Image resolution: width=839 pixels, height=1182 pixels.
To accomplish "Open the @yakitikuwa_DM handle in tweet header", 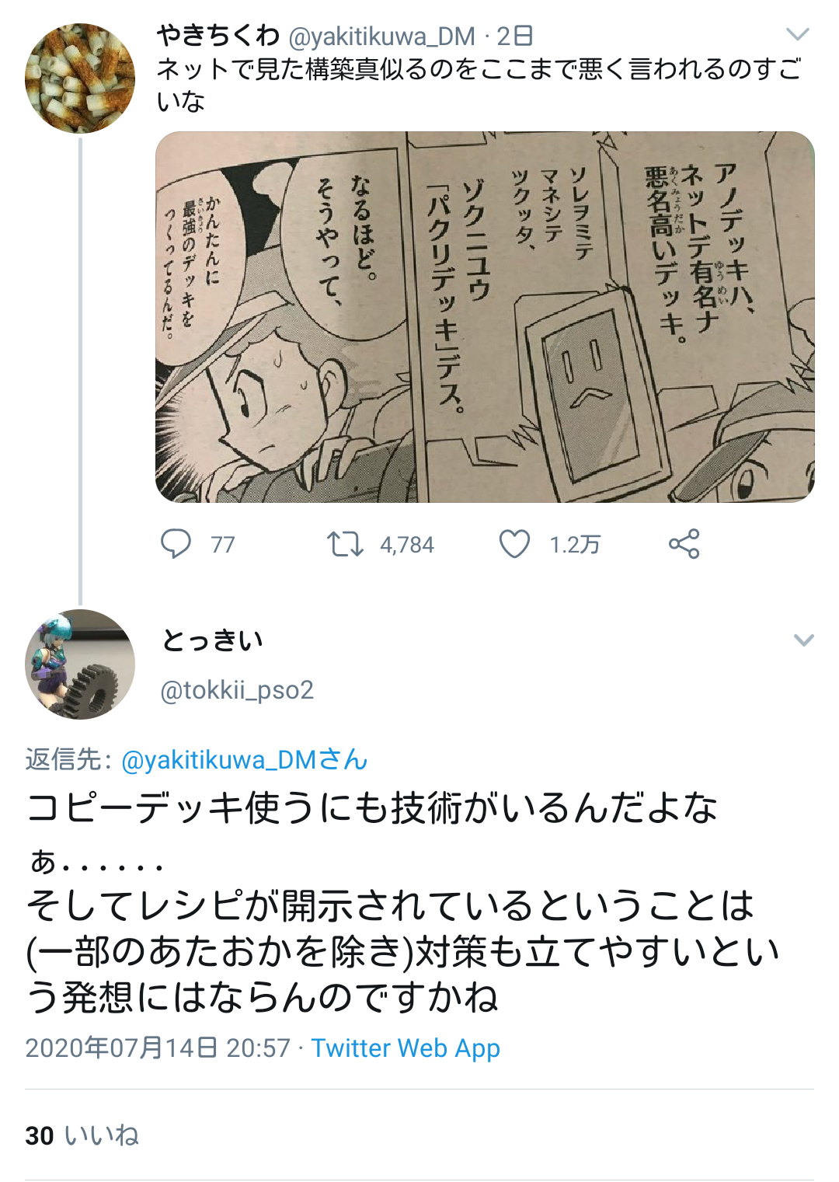I will click(x=381, y=36).
